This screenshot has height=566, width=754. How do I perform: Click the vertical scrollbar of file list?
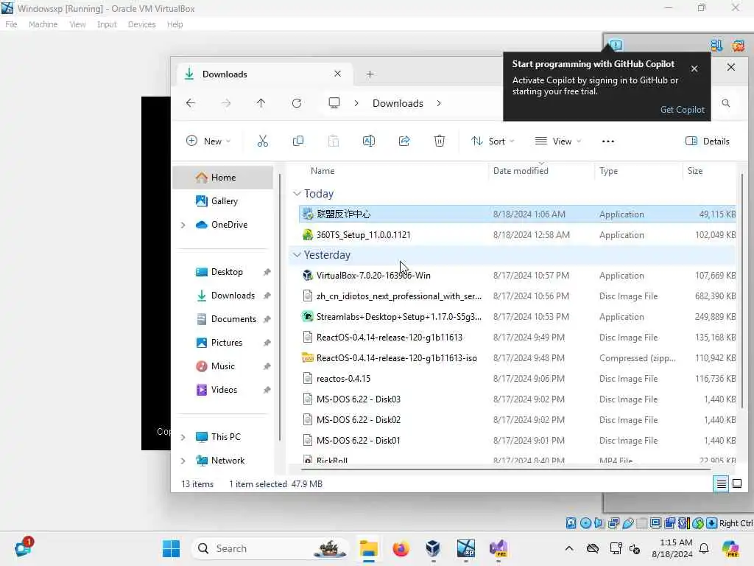click(742, 290)
